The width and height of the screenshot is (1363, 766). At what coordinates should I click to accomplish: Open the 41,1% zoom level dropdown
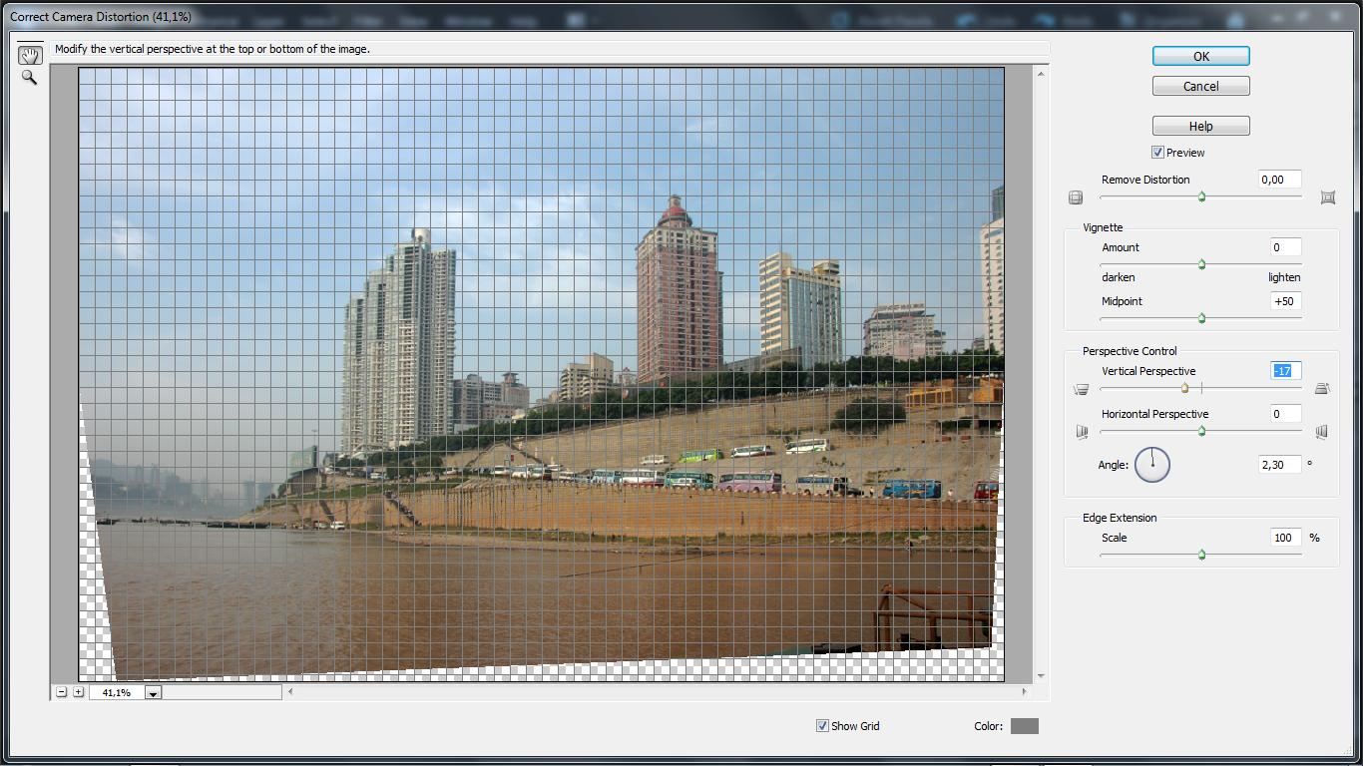pyautogui.click(x=153, y=693)
